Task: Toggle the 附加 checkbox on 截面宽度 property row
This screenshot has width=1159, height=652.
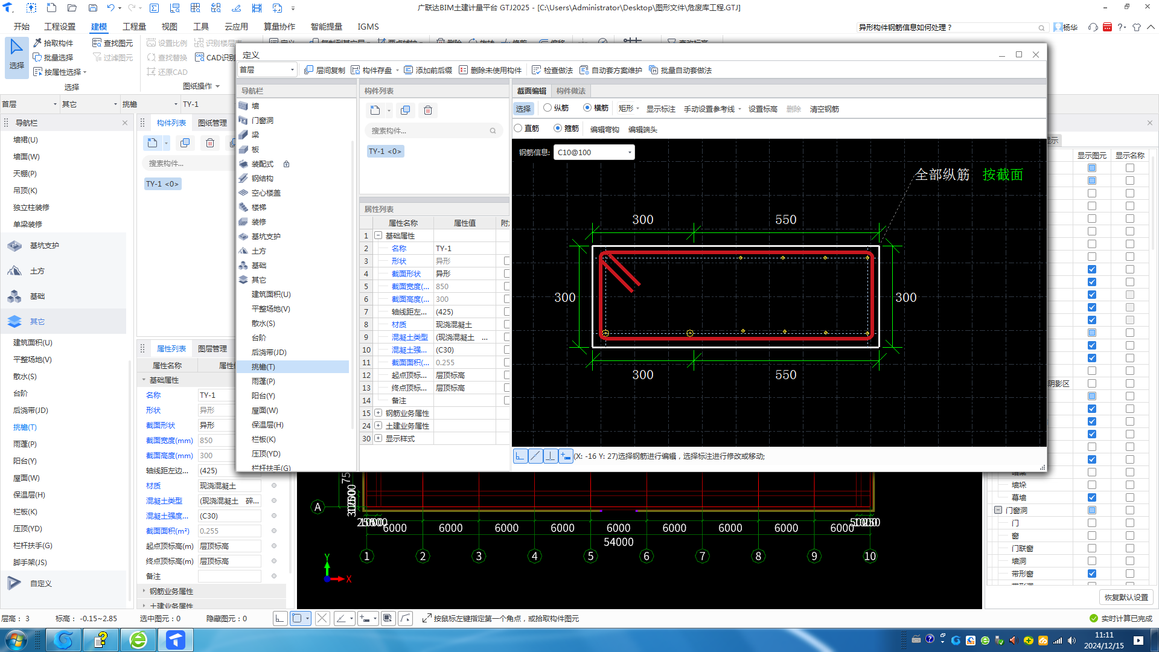Action: (x=506, y=286)
